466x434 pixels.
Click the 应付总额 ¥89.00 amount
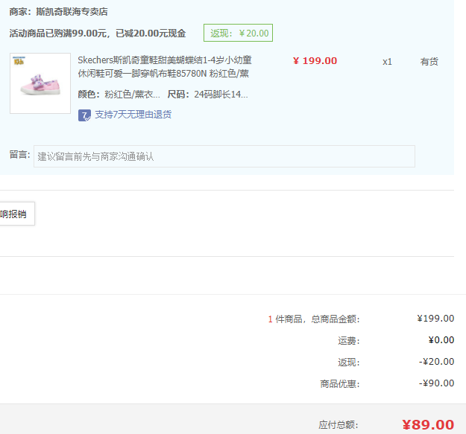click(x=428, y=424)
